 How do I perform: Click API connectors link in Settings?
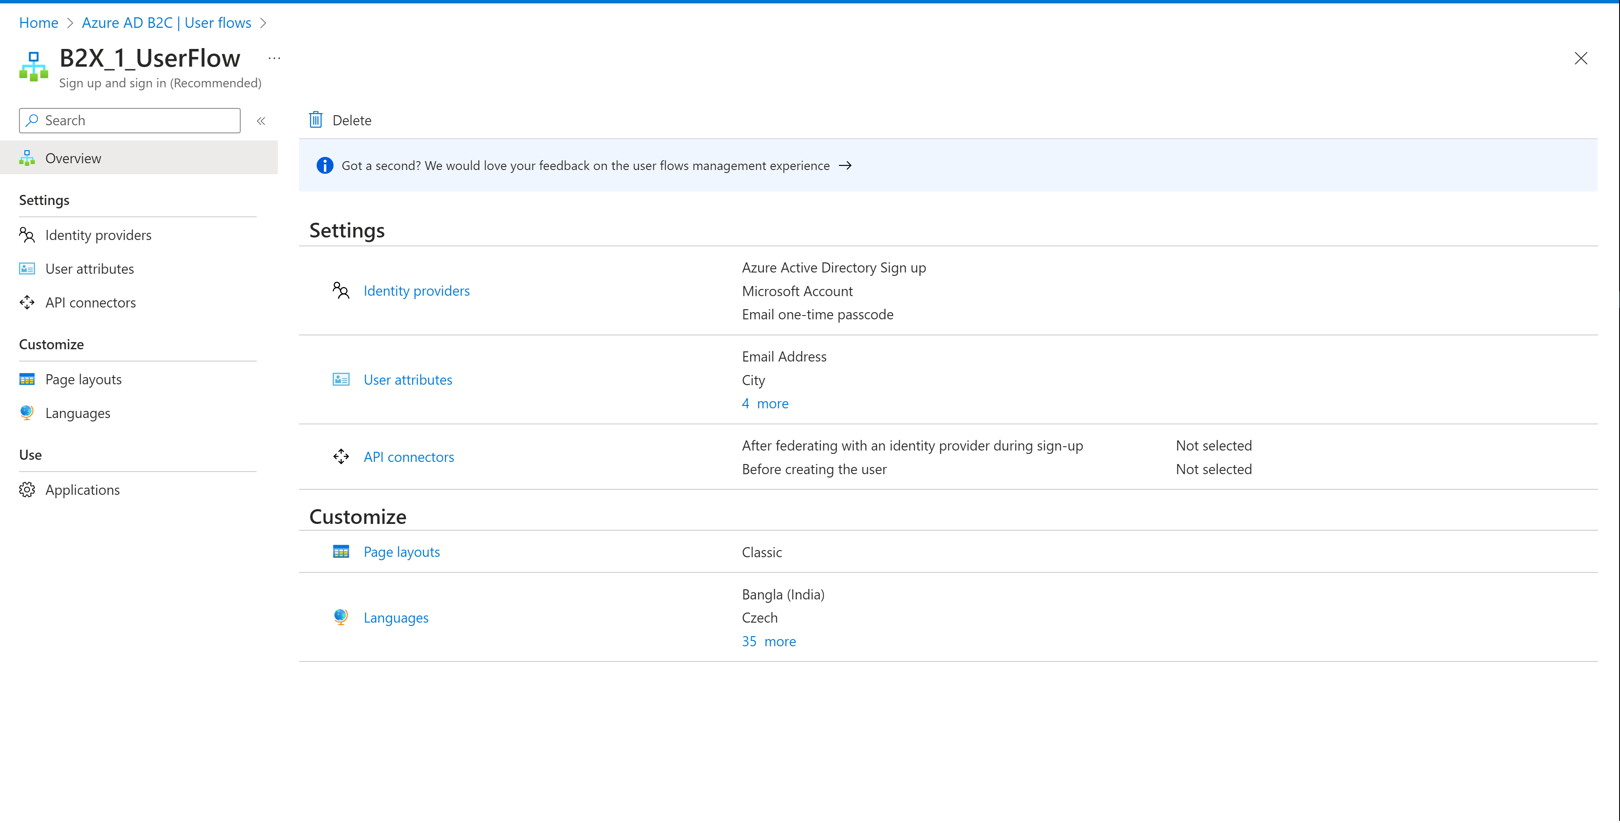(409, 457)
